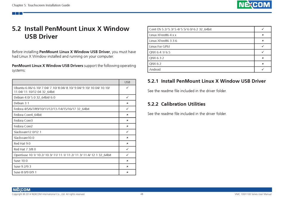Screen dimensions: 283x197
Task: Click the cross mark for Fedora Core4_64bit
Action: [127, 115]
